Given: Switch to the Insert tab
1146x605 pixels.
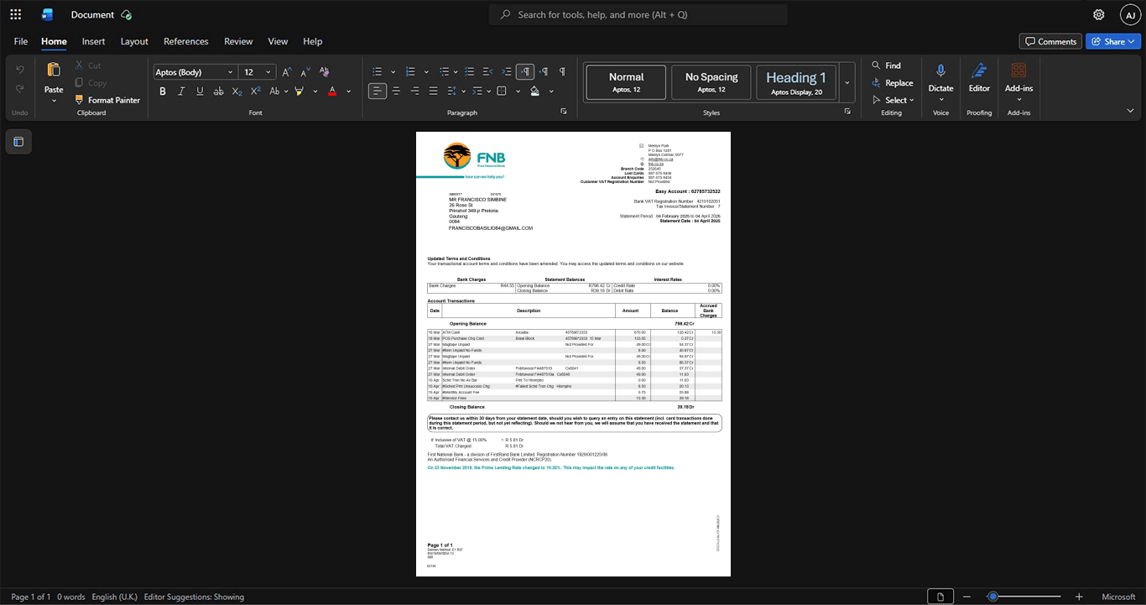Looking at the screenshot, I should tap(93, 41).
